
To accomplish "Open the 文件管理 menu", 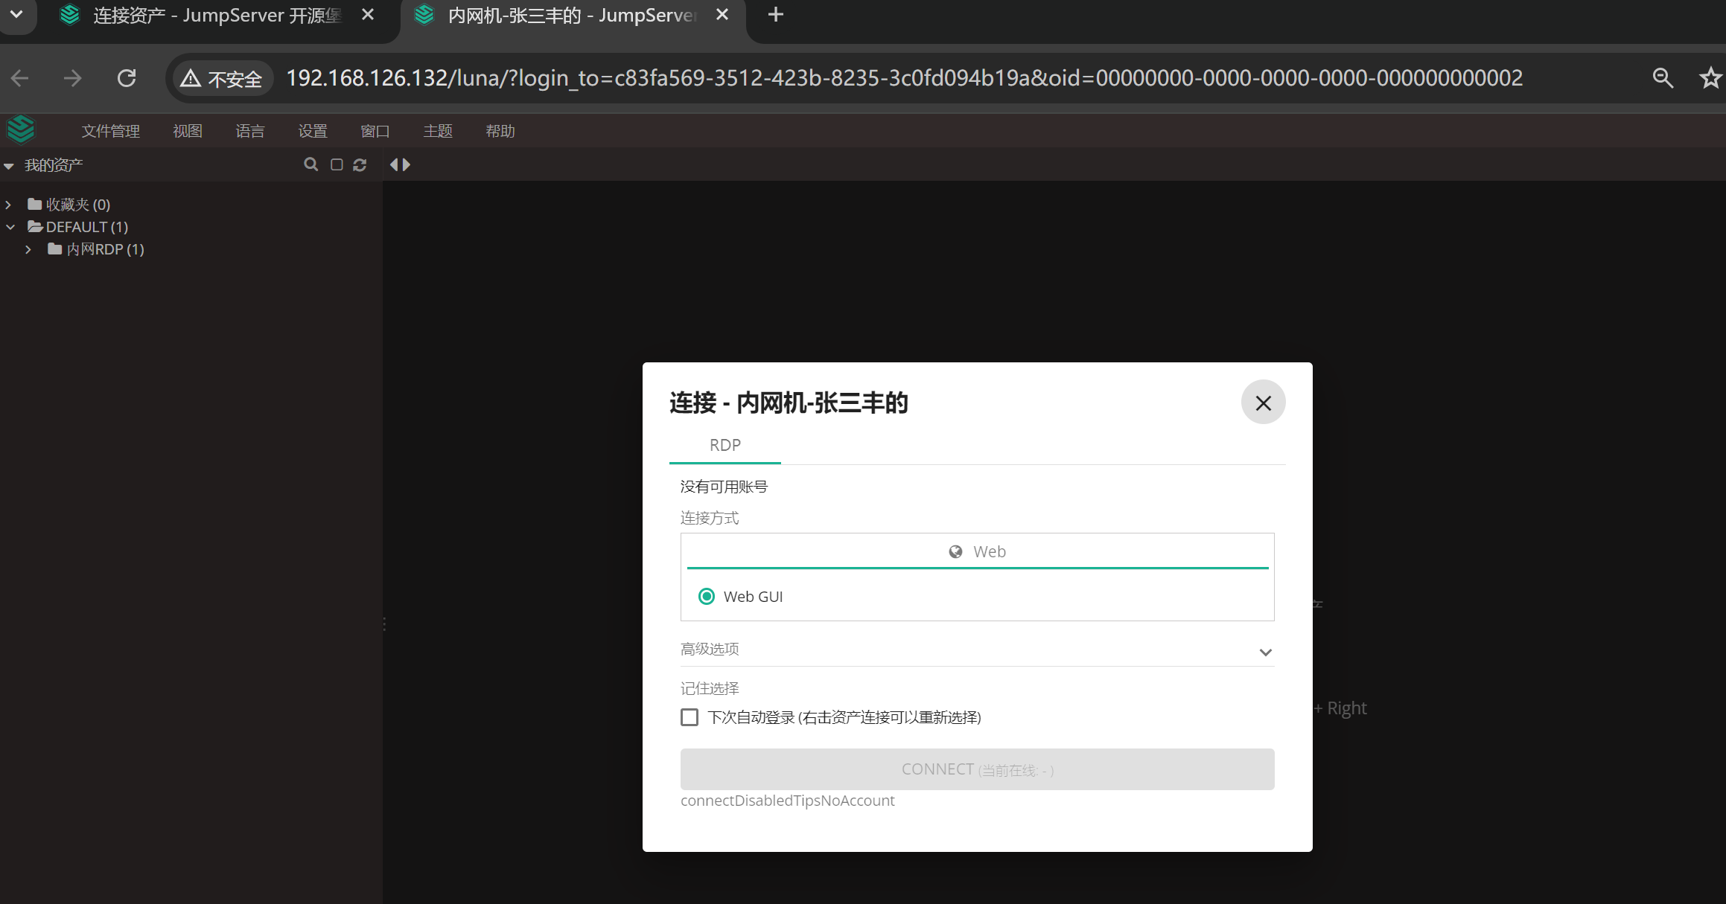I will tap(110, 131).
